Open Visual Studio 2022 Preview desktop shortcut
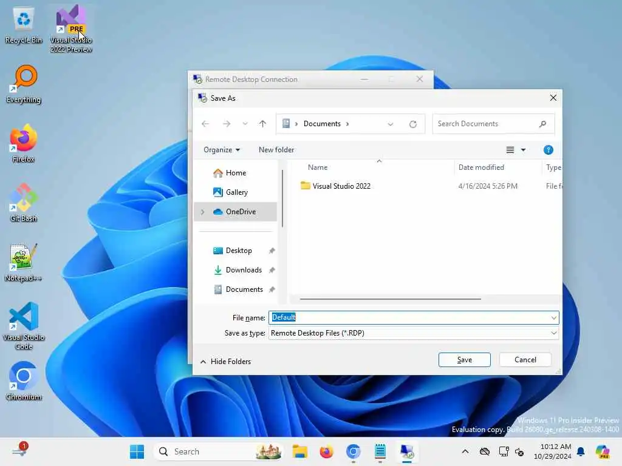This screenshot has width=622, height=466. pos(71,29)
